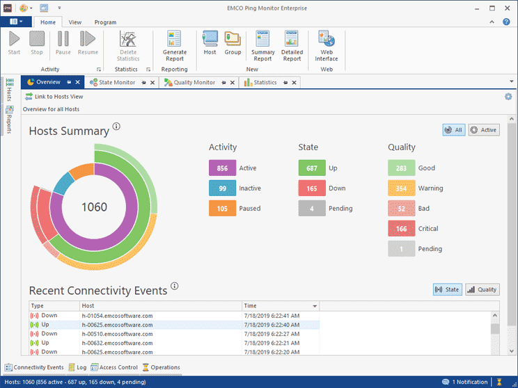Click the red 166 Critical swatch
Screen dimensions: 518x388
[402, 229]
